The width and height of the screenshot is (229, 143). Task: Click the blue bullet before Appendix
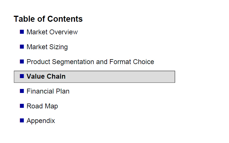tap(22, 120)
